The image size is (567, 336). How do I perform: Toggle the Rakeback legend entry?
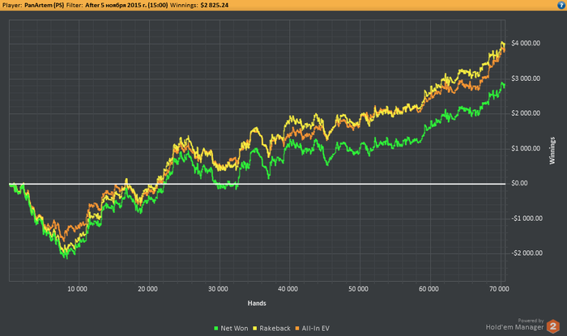click(271, 329)
